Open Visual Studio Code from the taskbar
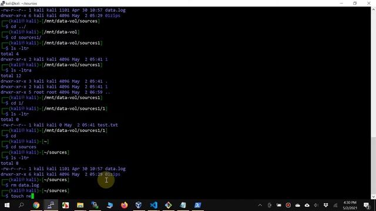The height and width of the screenshot is (211, 376). (x=154, y=205)
